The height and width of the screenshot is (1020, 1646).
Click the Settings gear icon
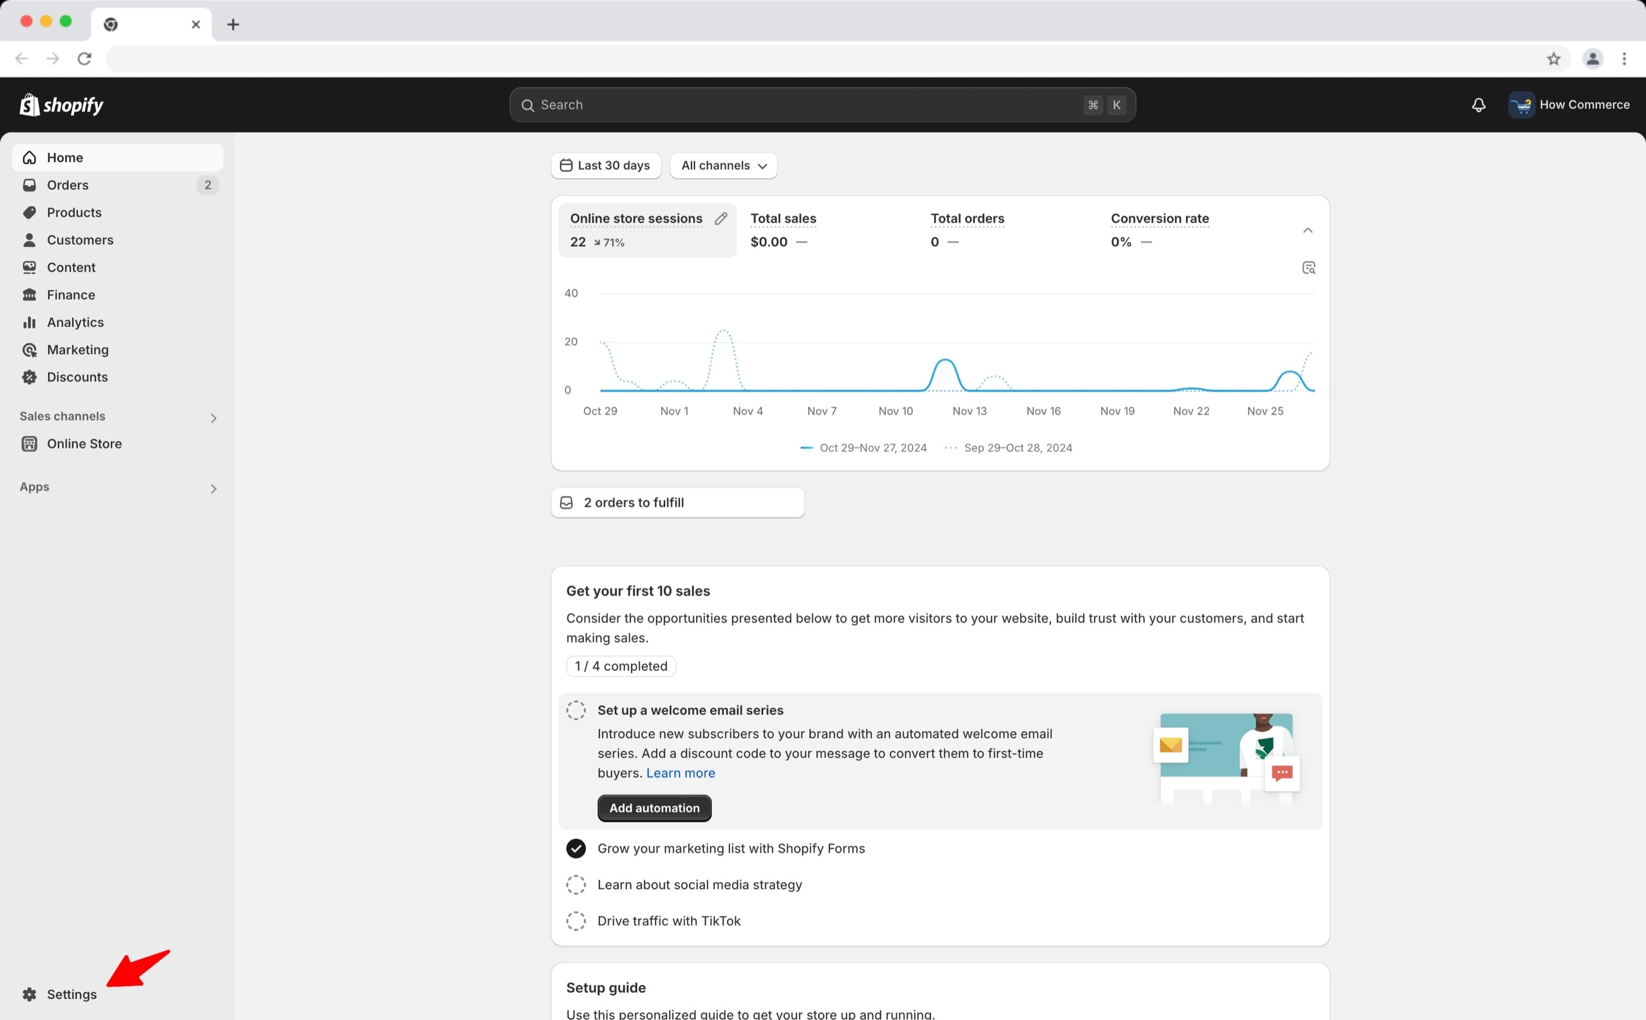click(x=30, y=994)
